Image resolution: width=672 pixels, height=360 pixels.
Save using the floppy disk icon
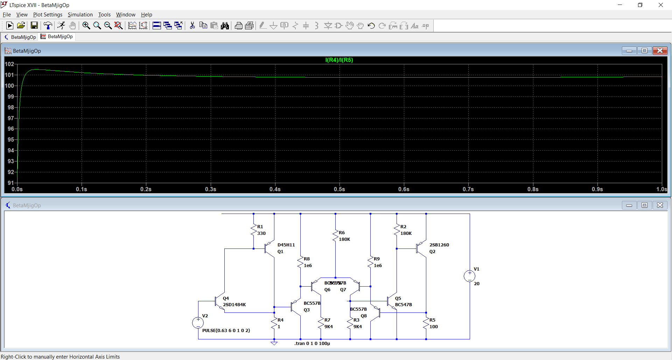pyautogui.click(x=34, y=26)
